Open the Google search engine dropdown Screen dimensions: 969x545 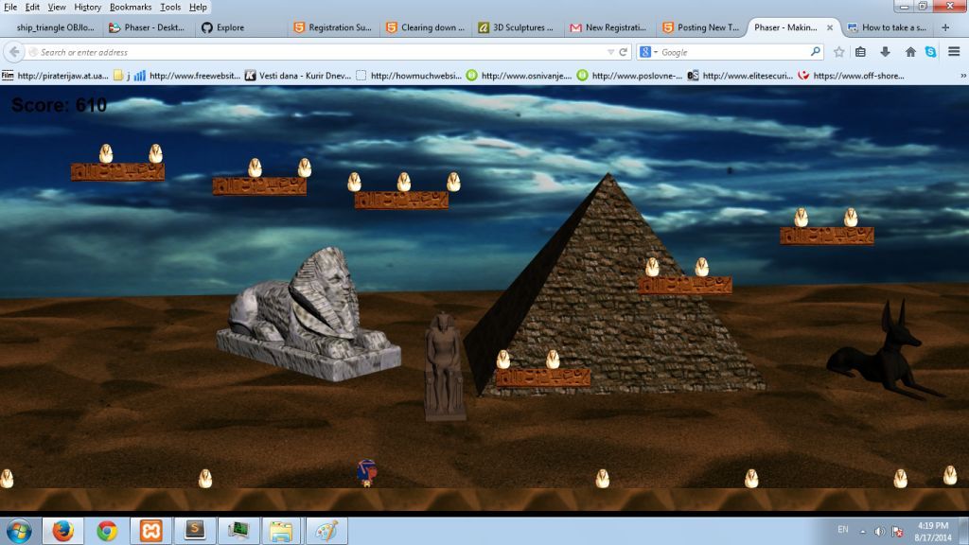[649, 52]
